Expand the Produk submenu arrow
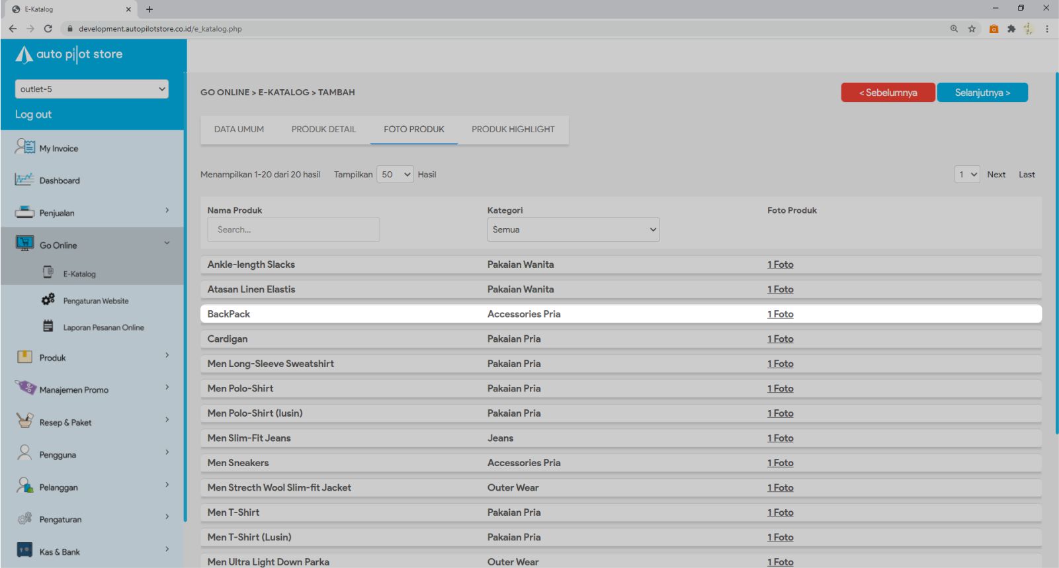 pyautogui.click(x=167, y=356)
